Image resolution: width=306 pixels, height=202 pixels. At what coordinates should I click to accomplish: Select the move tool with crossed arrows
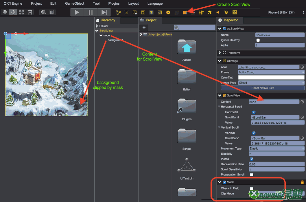click(13, 12)
